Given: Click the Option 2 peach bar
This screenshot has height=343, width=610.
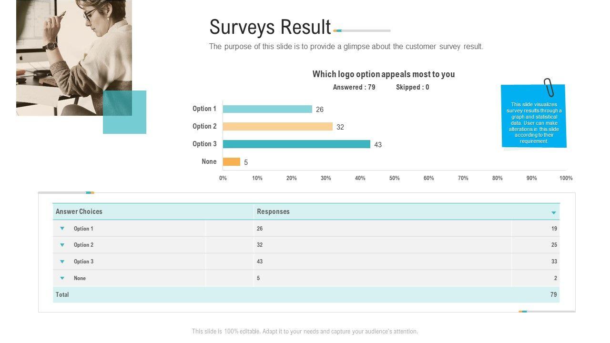Looking at the screenshot, I should pyautogui.click(x=277, y=127).
